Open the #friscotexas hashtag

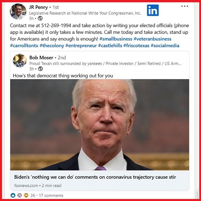136,46
